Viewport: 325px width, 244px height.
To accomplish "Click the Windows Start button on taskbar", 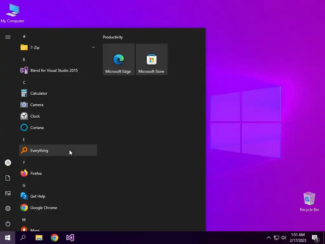I will click(x=8, y=238).
